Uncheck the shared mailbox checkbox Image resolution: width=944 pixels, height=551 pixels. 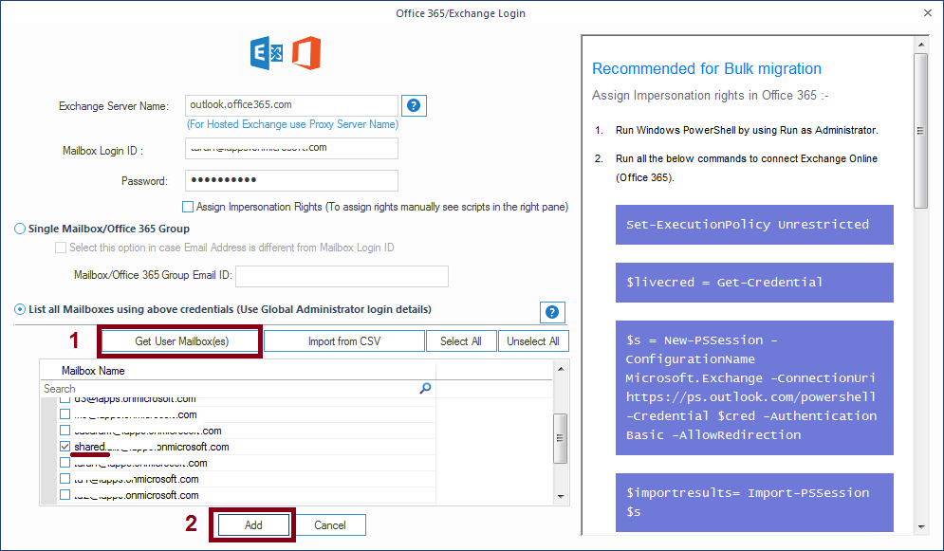(x=65, y=447)
